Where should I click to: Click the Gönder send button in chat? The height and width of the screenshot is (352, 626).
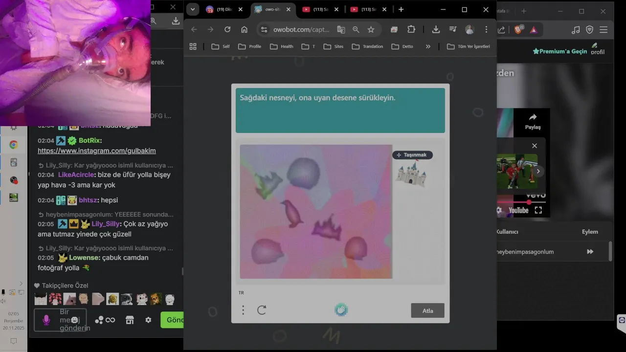(172, 320)
